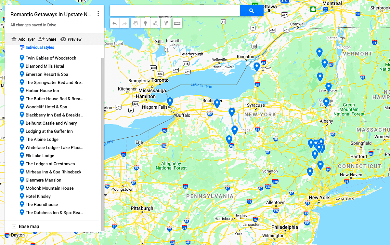The height and width of the screenshot is (245, 390).
Task: Click the Share person icon
Action: coord(41,39)
